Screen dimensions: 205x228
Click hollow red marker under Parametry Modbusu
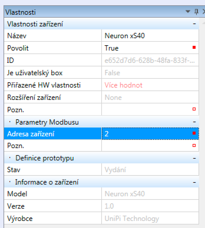click(194, 145)
